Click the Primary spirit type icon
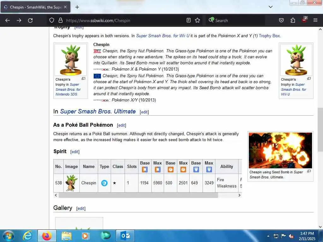Viewport: 323px width, 242px height. [x=104, y=183]
